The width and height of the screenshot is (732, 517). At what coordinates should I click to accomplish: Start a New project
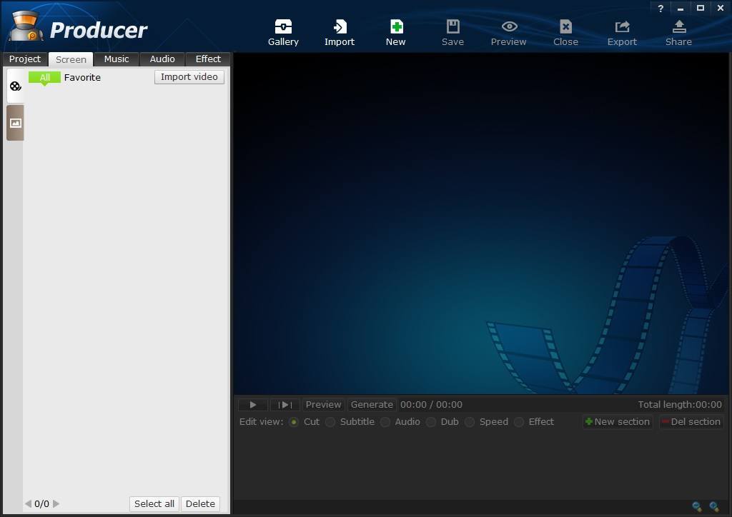395,30
